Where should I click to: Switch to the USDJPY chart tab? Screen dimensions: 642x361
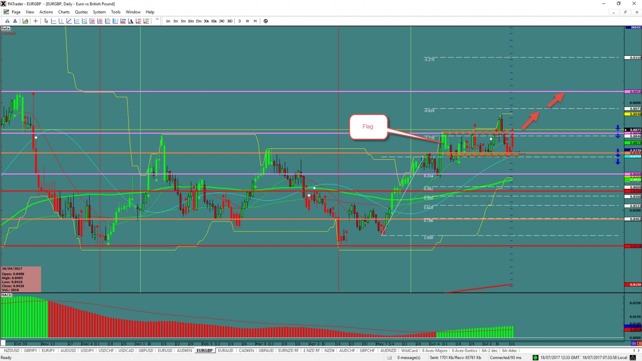tap(87, 350)
